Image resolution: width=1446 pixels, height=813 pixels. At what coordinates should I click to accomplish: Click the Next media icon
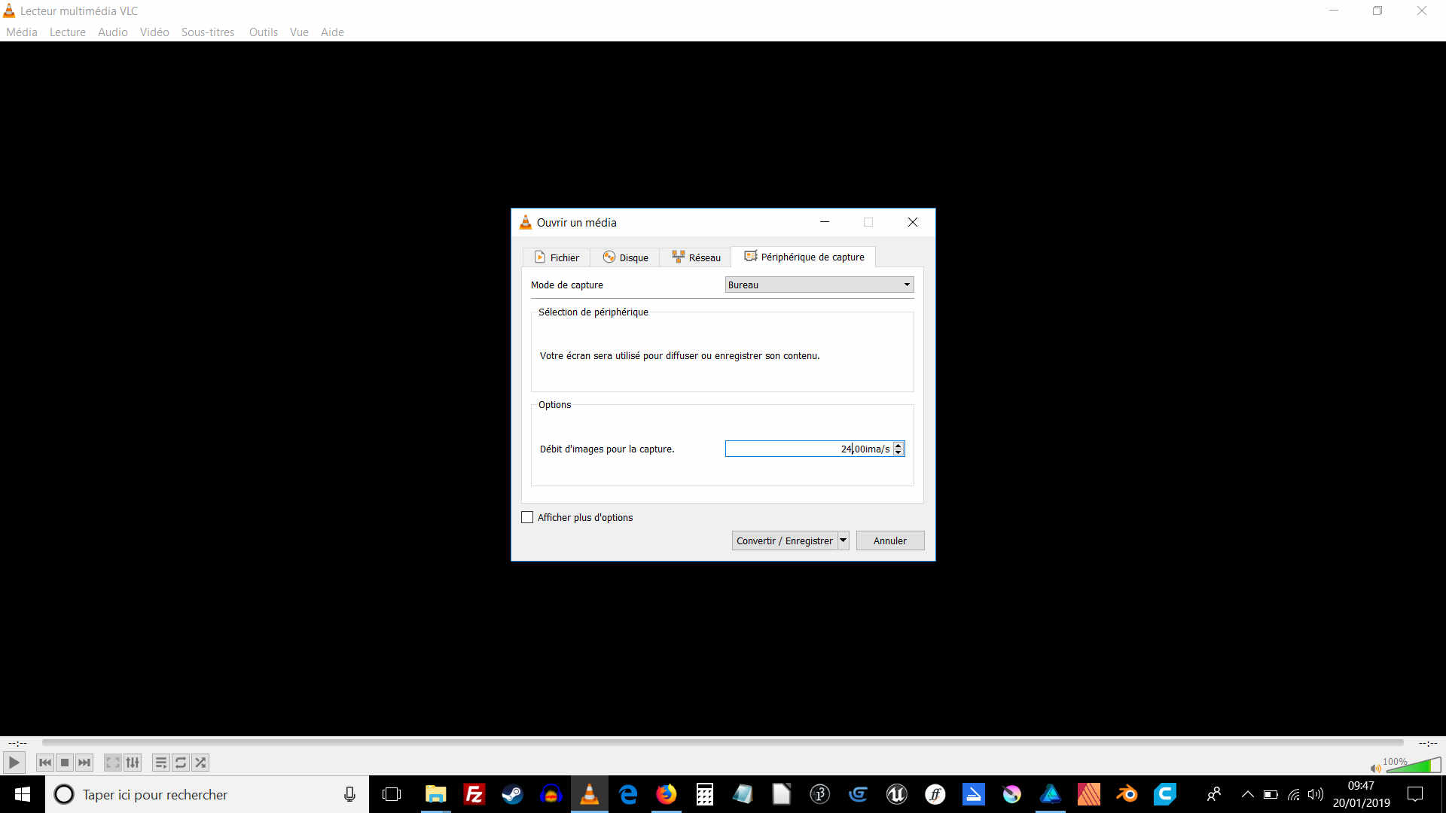[x=84, y=763]
